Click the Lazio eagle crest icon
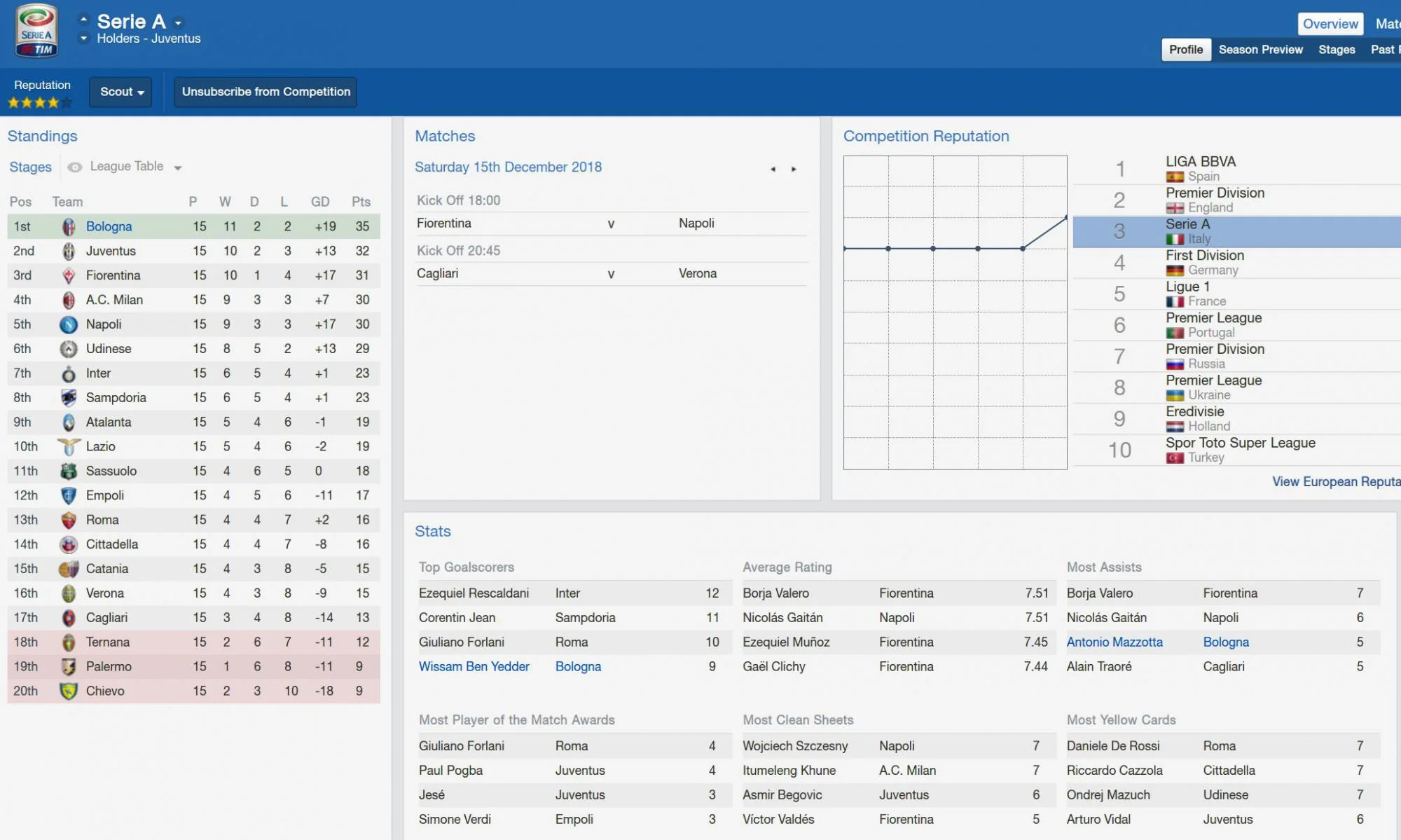 click(x=69, y=446)
